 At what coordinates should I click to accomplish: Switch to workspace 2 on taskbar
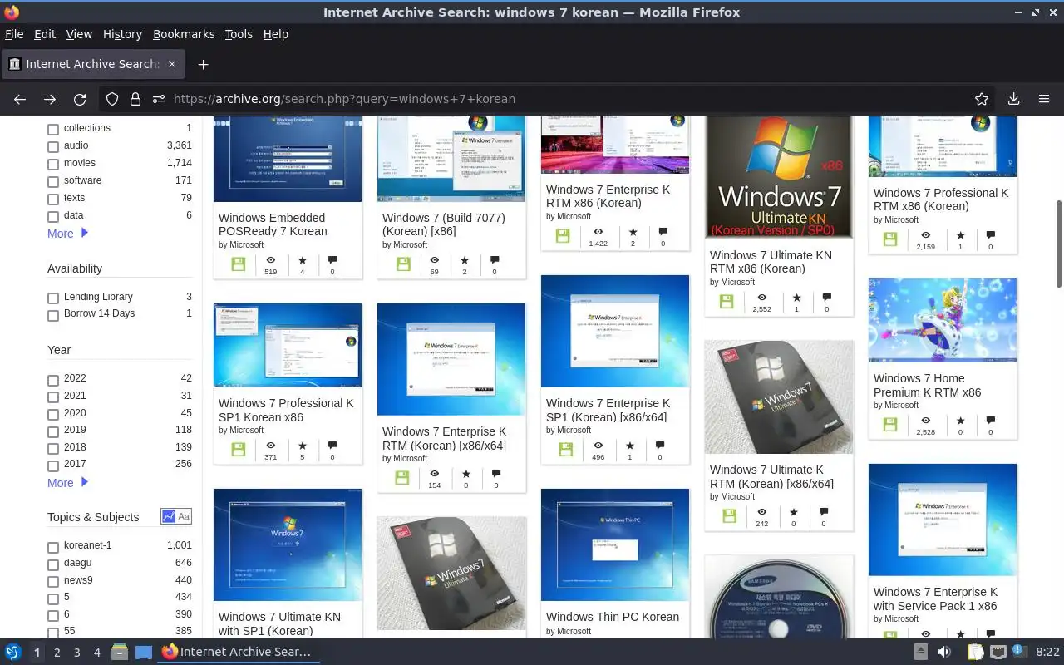tap(57, 653)
